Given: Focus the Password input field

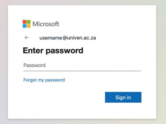Looking at the screenshot, I should coord(82,66).
